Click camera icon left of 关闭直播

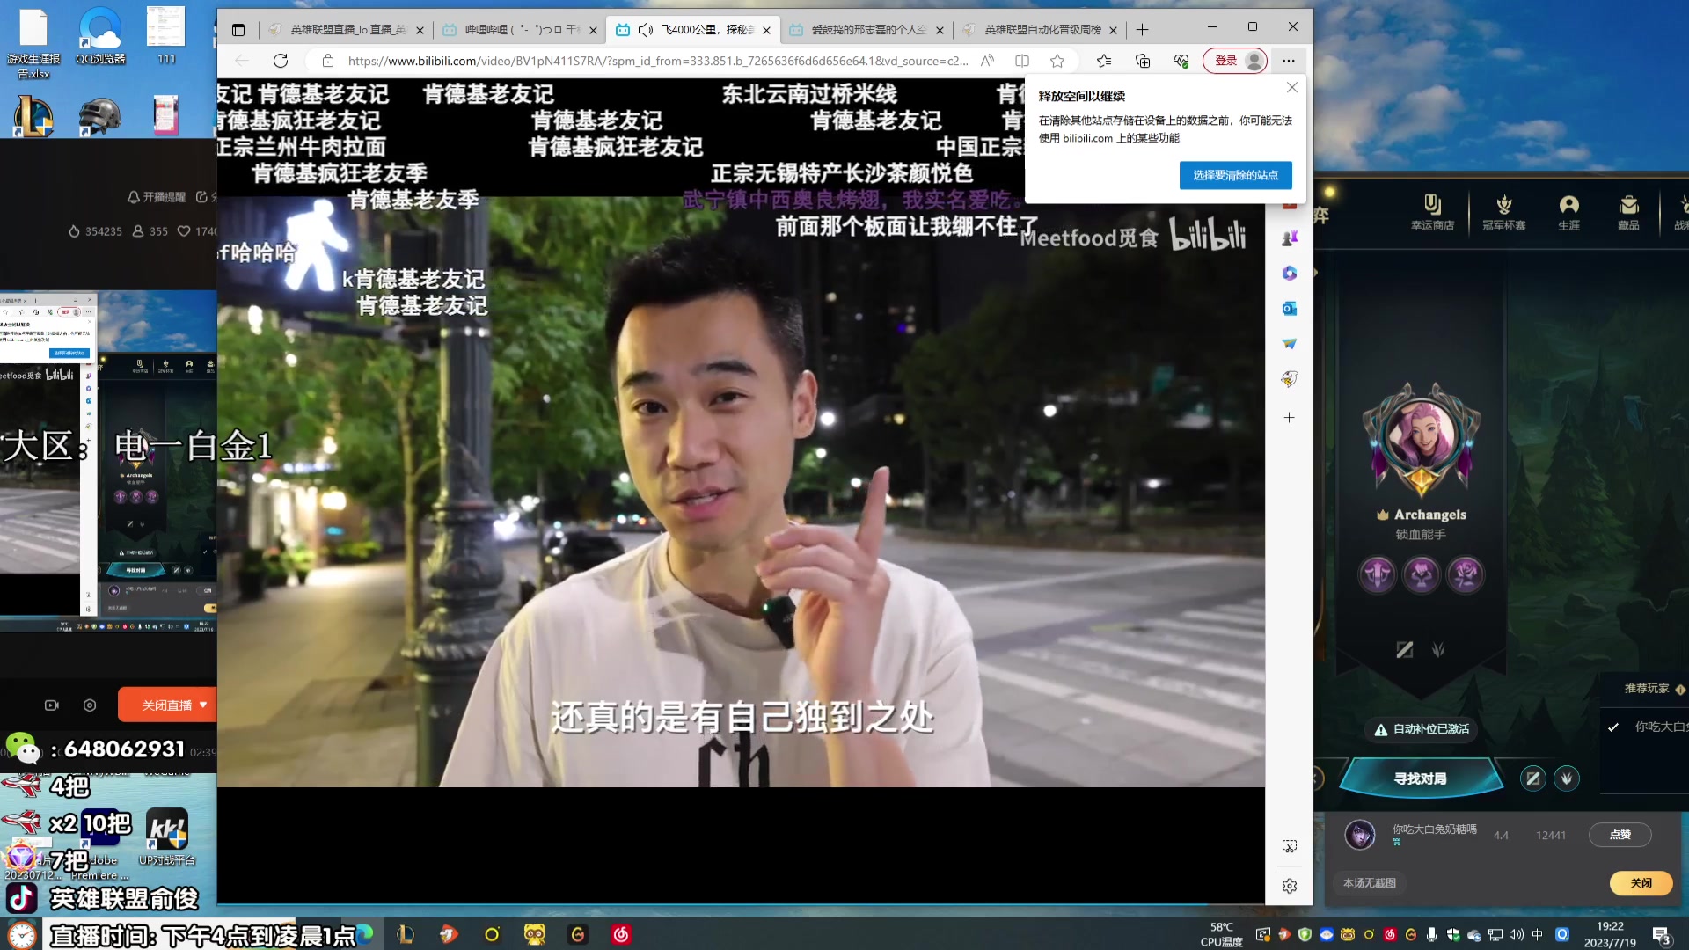(51, 705)
